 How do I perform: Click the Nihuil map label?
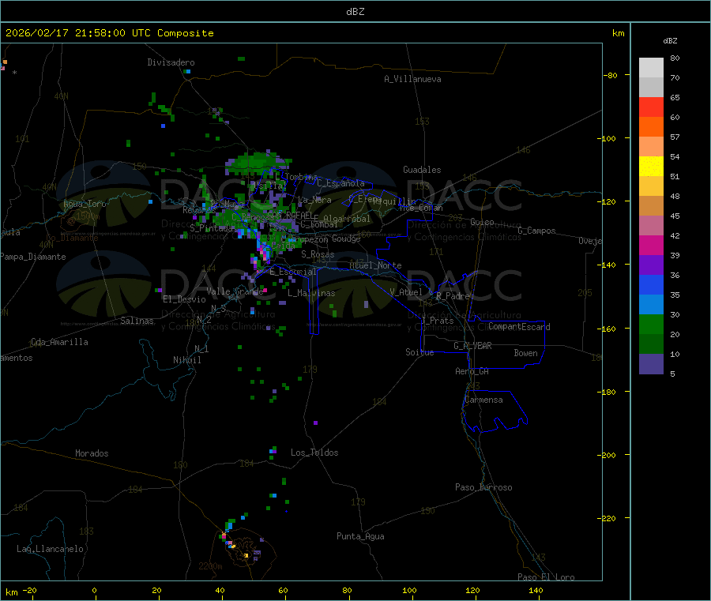(x=186, y=360)
